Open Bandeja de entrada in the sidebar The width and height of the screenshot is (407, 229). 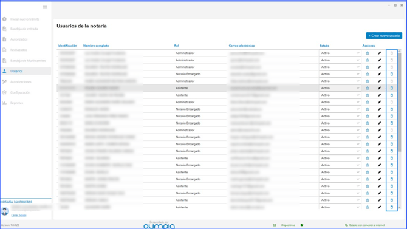coord(24,29)
